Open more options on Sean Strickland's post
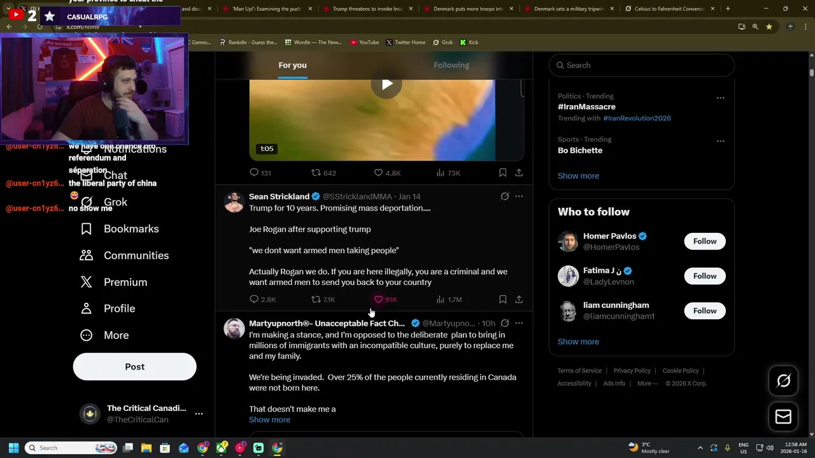This screenshot has height=458, width=815. (x=519, y=197)
